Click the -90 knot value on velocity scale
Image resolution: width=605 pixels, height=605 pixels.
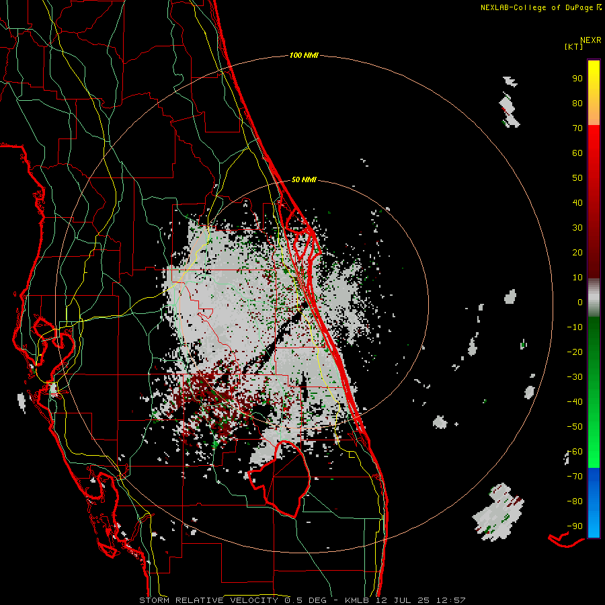(x=575, y=526)
